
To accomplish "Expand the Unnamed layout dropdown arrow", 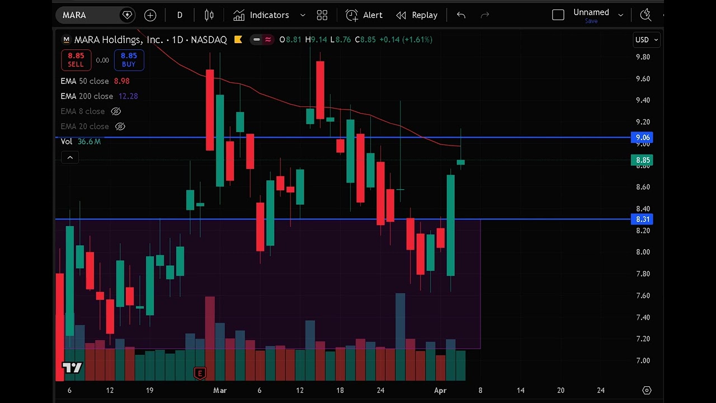I will tap(620, 15).
